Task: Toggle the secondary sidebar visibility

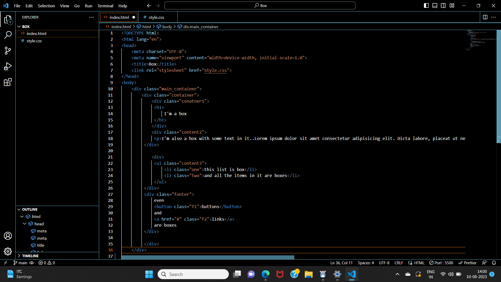Action: 443,5
